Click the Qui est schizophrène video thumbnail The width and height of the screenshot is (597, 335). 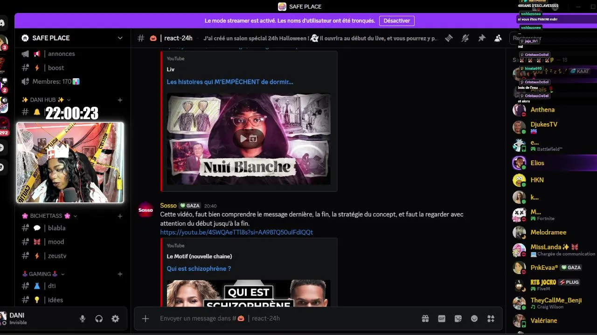point(249,293)
